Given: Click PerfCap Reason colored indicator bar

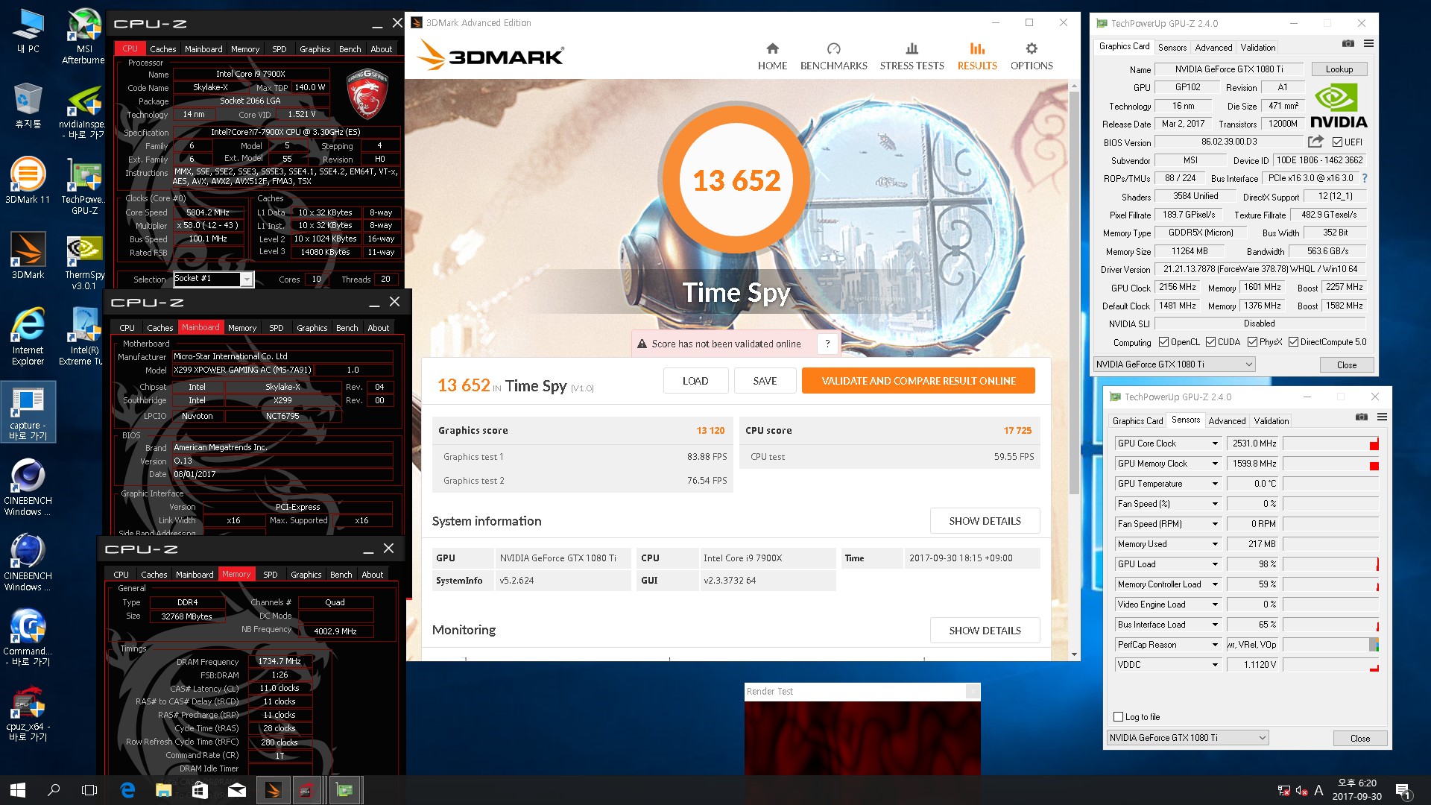Looking at the screenshot, I should pos(1374,645).
